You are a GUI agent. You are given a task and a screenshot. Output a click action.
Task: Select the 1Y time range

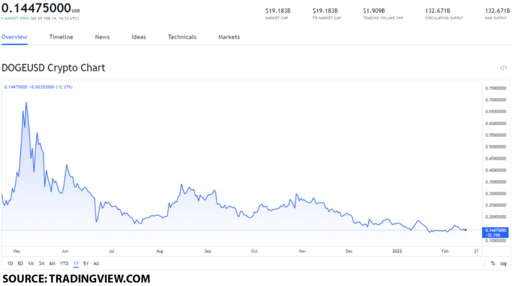[x=76, y=263]
